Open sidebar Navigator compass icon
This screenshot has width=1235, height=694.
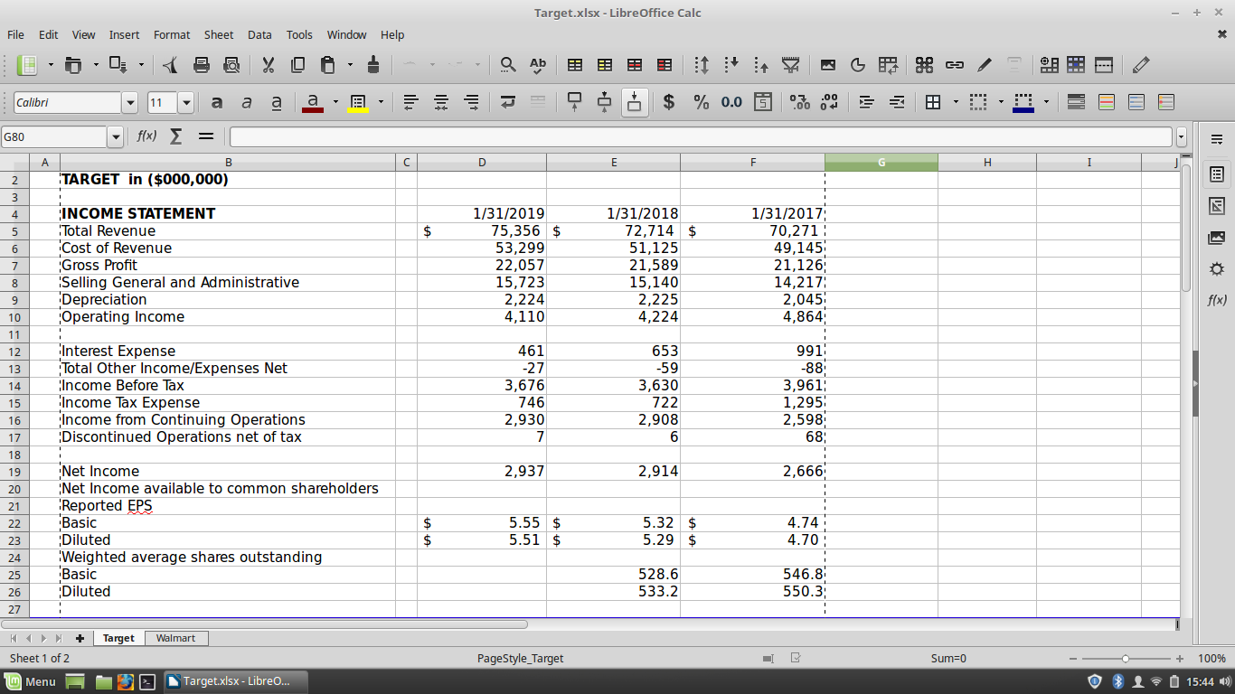pos(1217,268)
